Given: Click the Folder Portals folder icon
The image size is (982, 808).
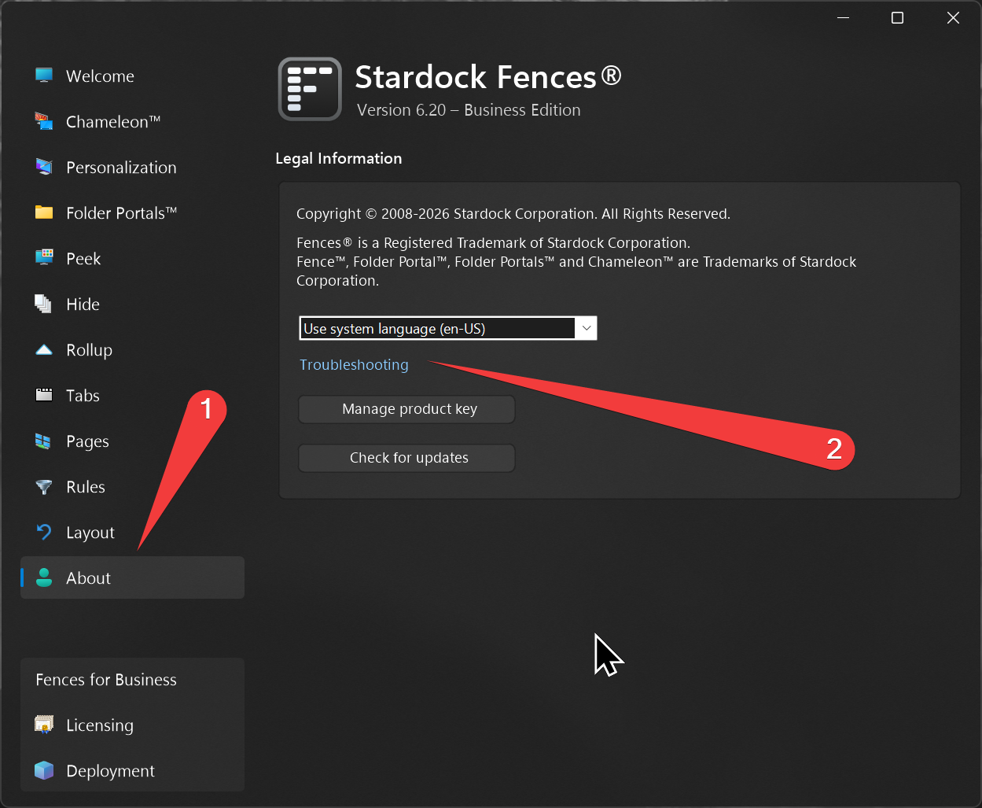Looking at the screenshot, I should [x=44, y=212].
